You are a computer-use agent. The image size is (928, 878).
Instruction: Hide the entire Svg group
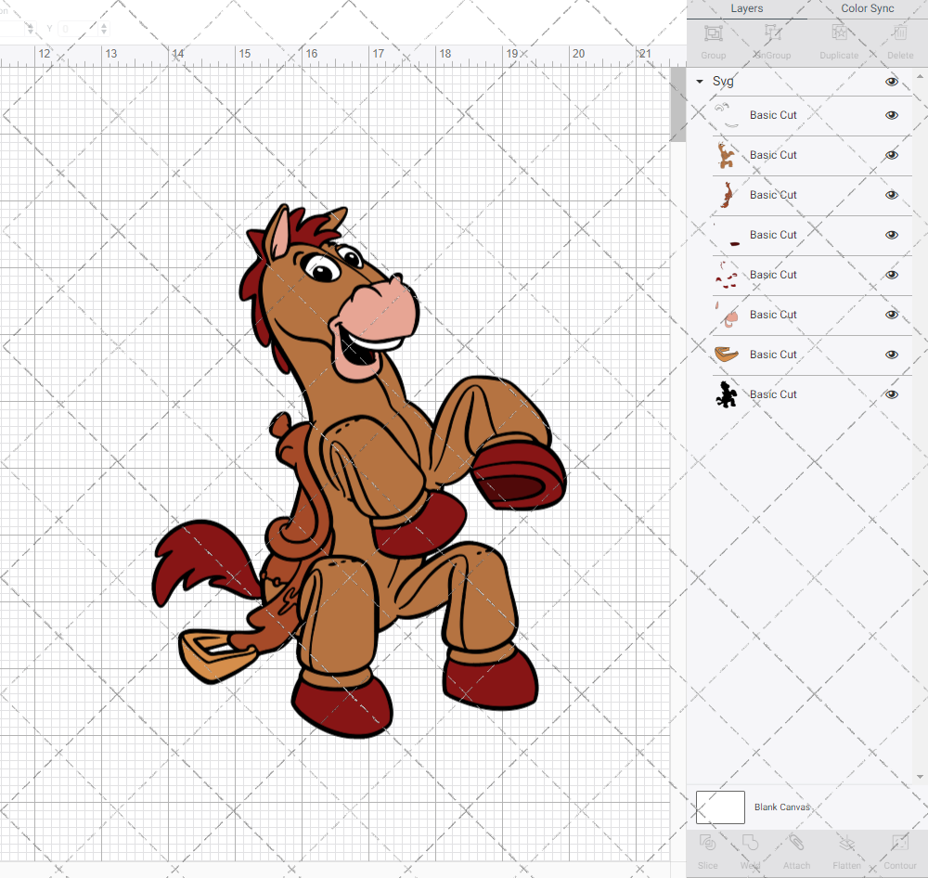[x=891, y=82]
